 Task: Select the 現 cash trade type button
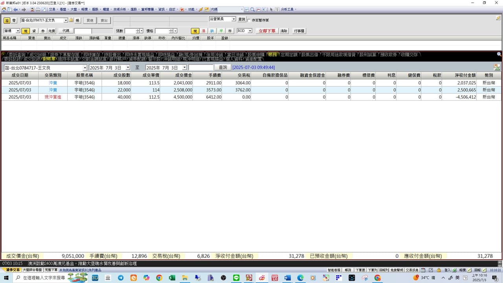26,31
